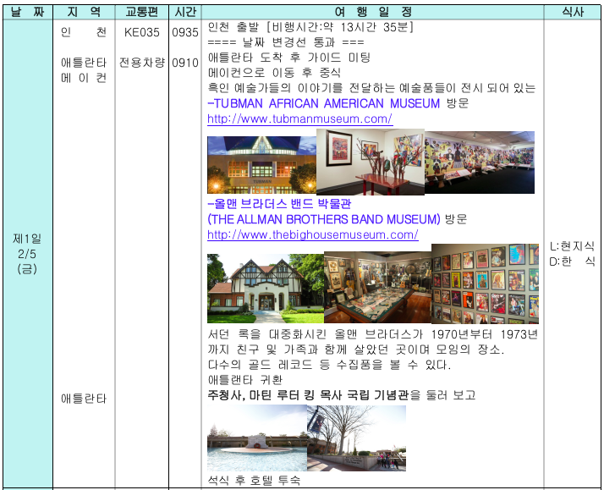
Task: Click '인 천' in the region column
Action: pyautogui.click(x=84, y=32)
